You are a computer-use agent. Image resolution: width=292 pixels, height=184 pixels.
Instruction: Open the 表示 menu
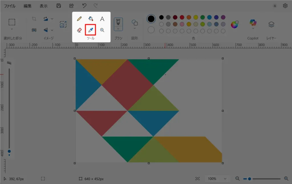click(x=43, y=6)
